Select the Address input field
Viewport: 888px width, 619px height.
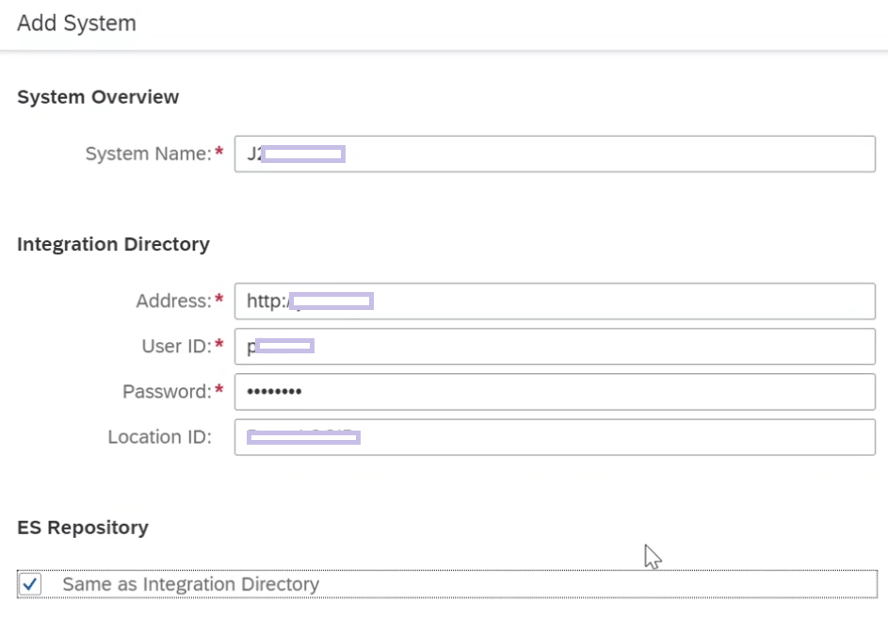[x=555, y=301]
